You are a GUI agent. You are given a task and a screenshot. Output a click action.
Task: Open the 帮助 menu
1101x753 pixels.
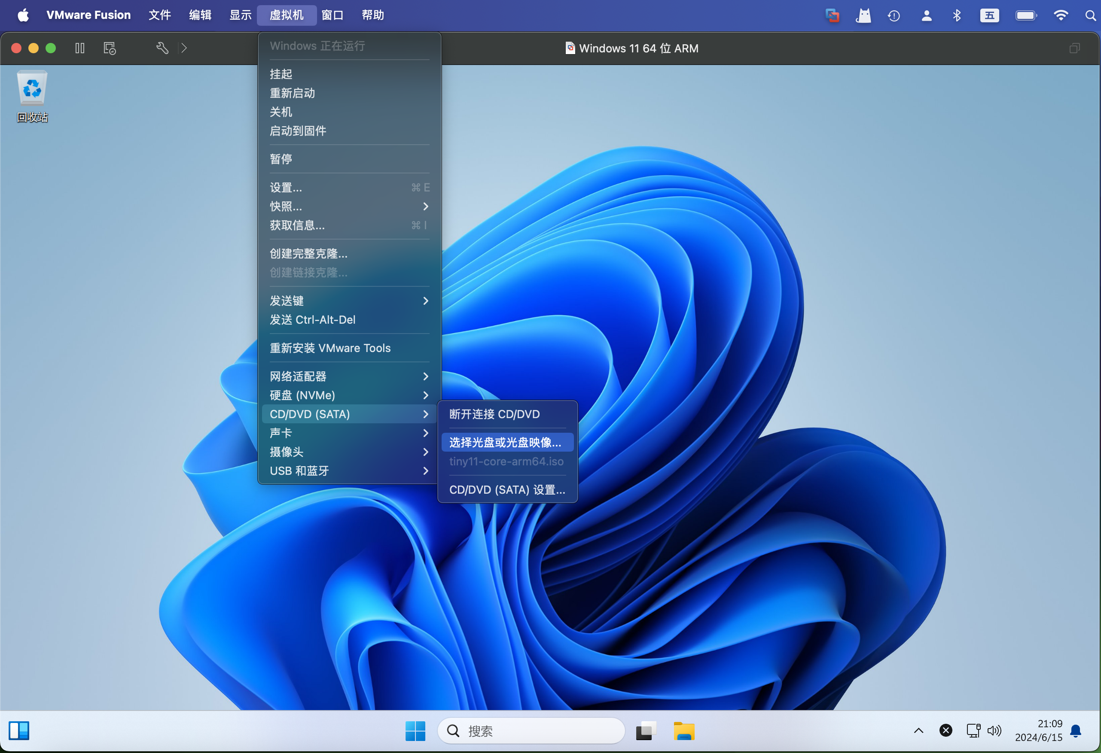[x=372, y=15]
